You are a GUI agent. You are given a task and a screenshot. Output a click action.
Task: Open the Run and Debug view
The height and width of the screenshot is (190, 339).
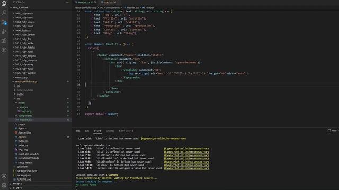pyautogui.click(x=4, y=31)
